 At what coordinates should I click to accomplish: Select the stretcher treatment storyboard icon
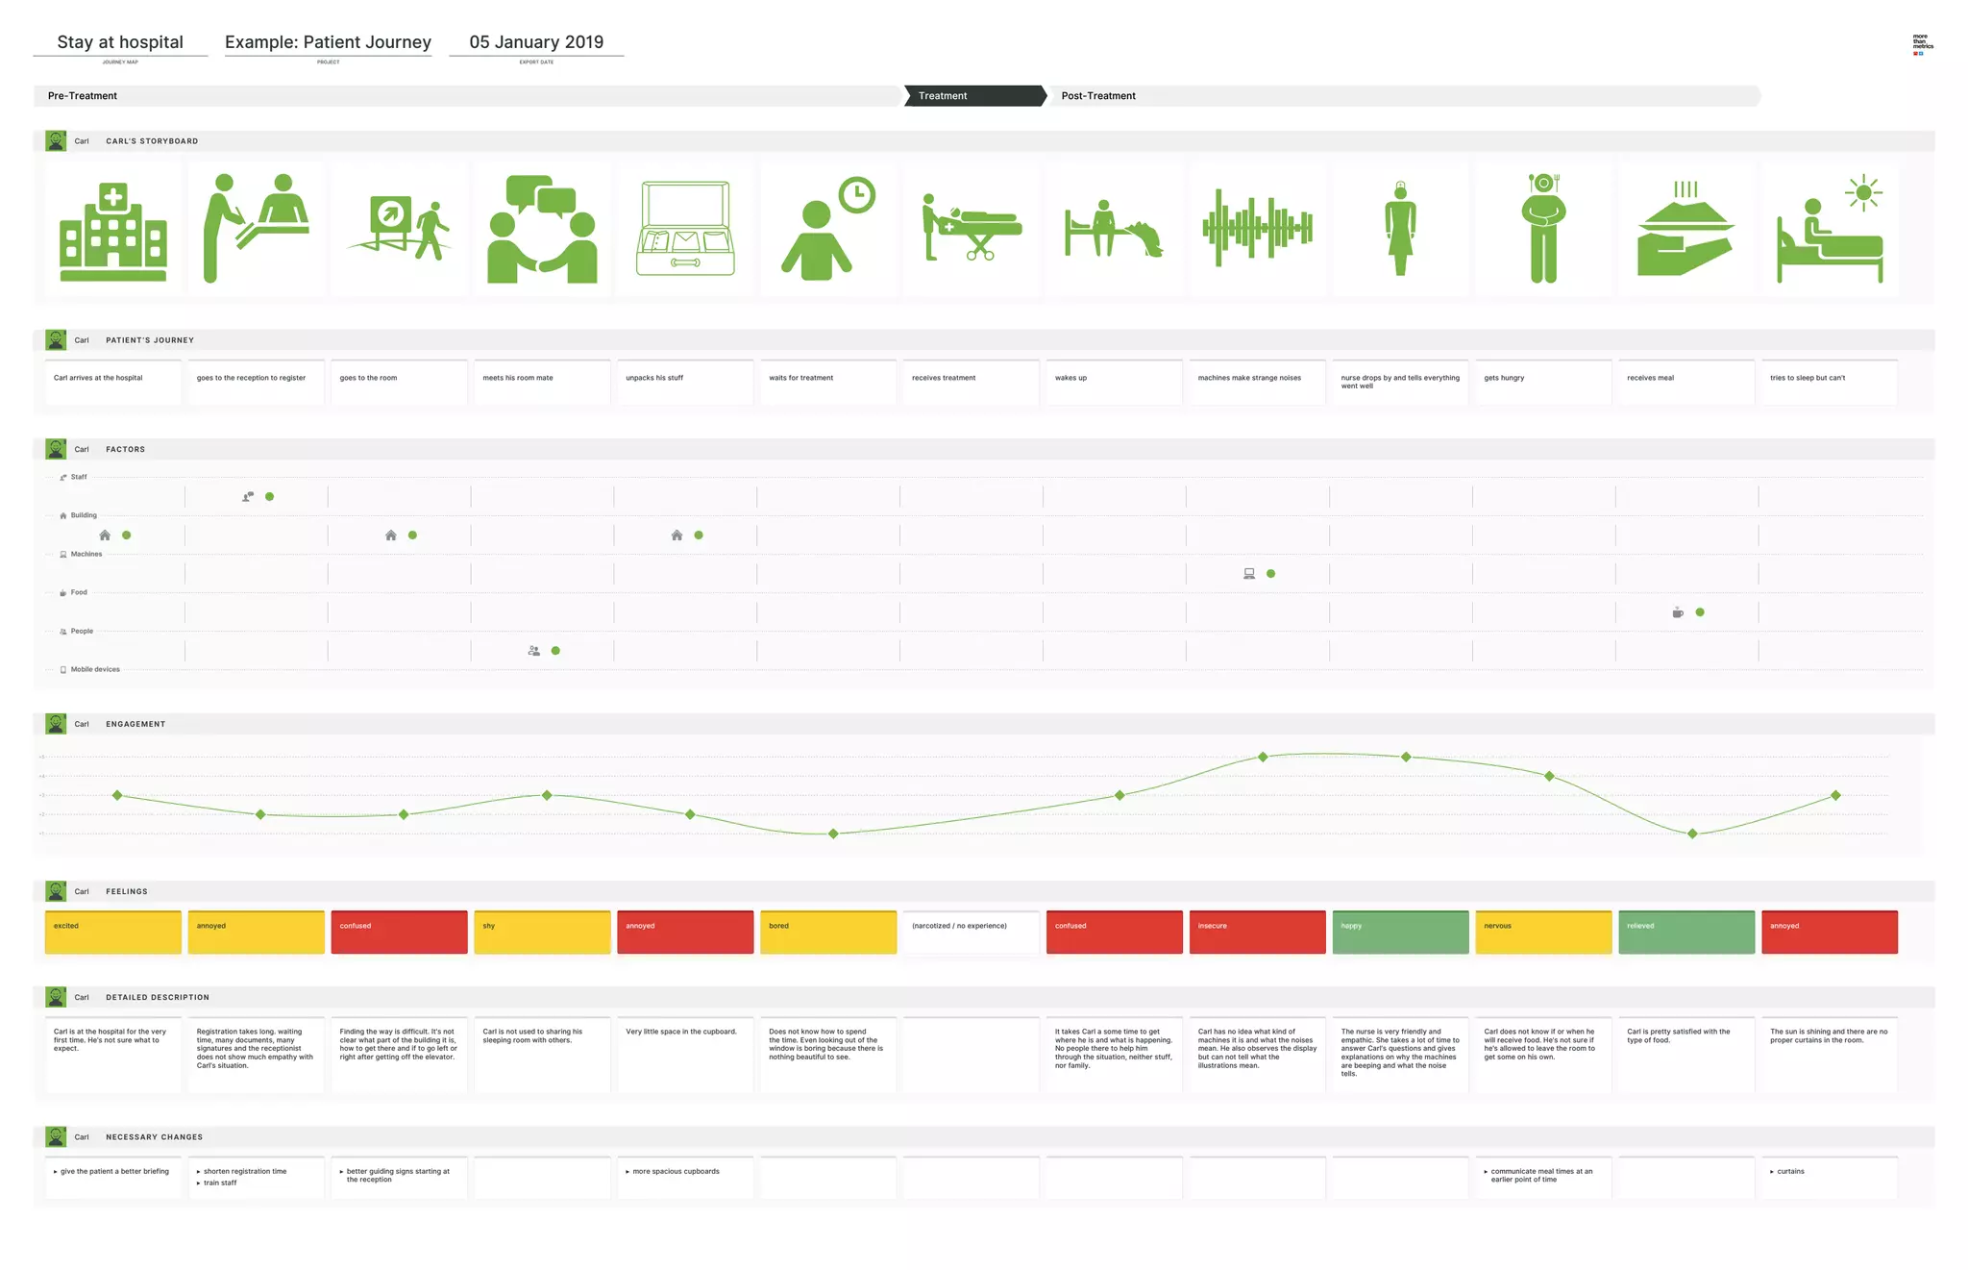pyautogui.click(x=972, y=227)
